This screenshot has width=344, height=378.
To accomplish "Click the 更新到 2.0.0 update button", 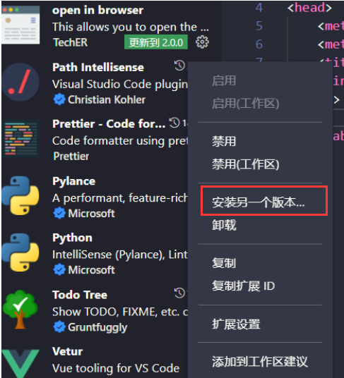I will [156, 42].
